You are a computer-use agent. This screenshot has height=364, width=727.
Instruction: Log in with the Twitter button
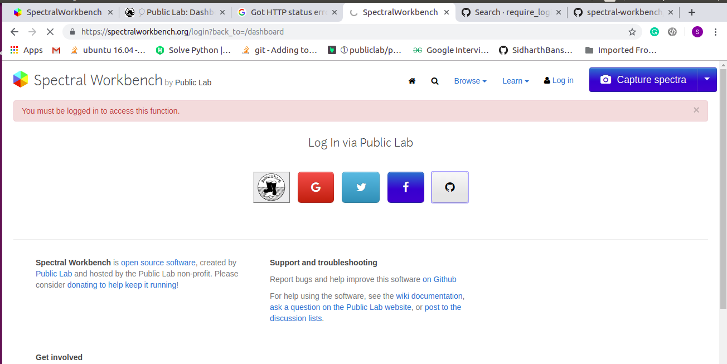tap(361, 187)
